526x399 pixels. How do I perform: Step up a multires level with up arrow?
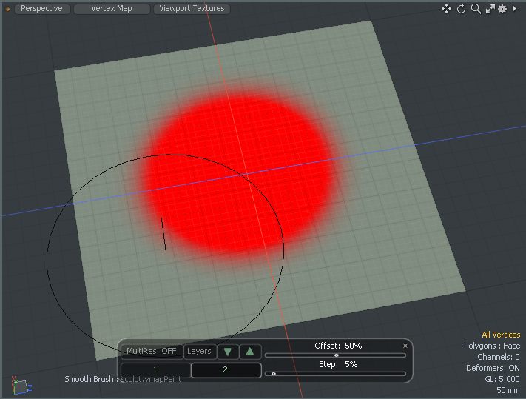250,352
